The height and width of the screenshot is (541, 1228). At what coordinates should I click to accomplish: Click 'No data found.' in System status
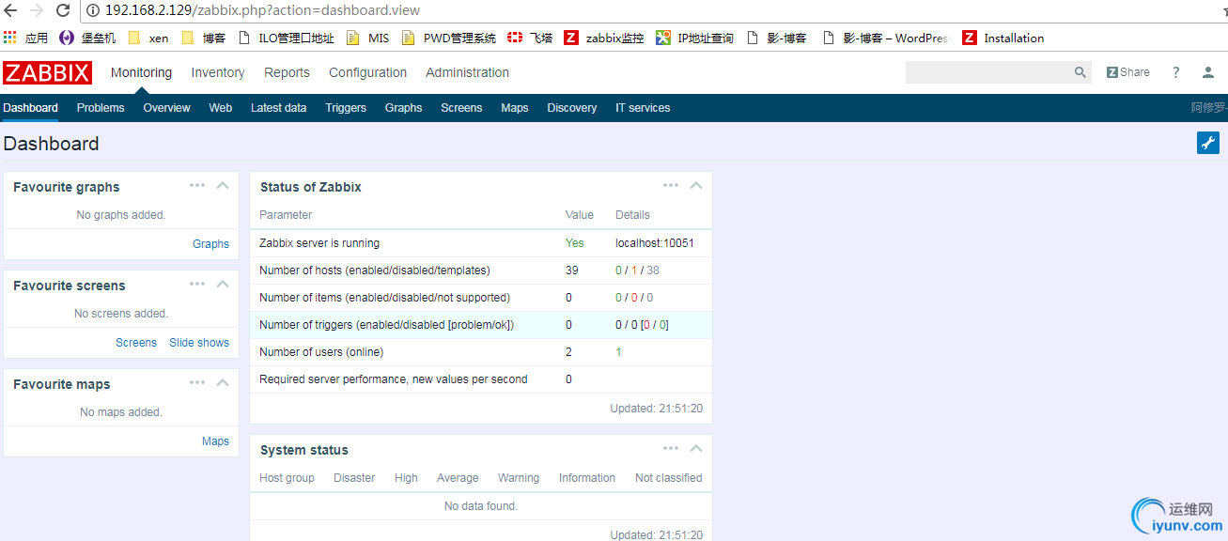(x=481, y=506)
